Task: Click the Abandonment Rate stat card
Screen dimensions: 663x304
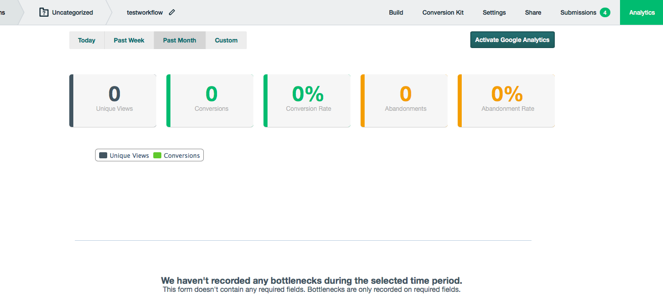Action: pos(507,101)
